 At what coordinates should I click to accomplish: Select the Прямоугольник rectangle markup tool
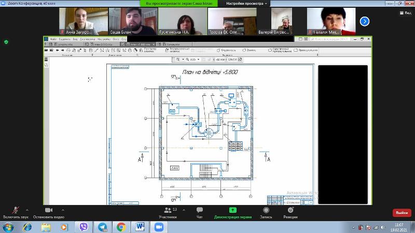pyautogui.click(x=306, y=50)
